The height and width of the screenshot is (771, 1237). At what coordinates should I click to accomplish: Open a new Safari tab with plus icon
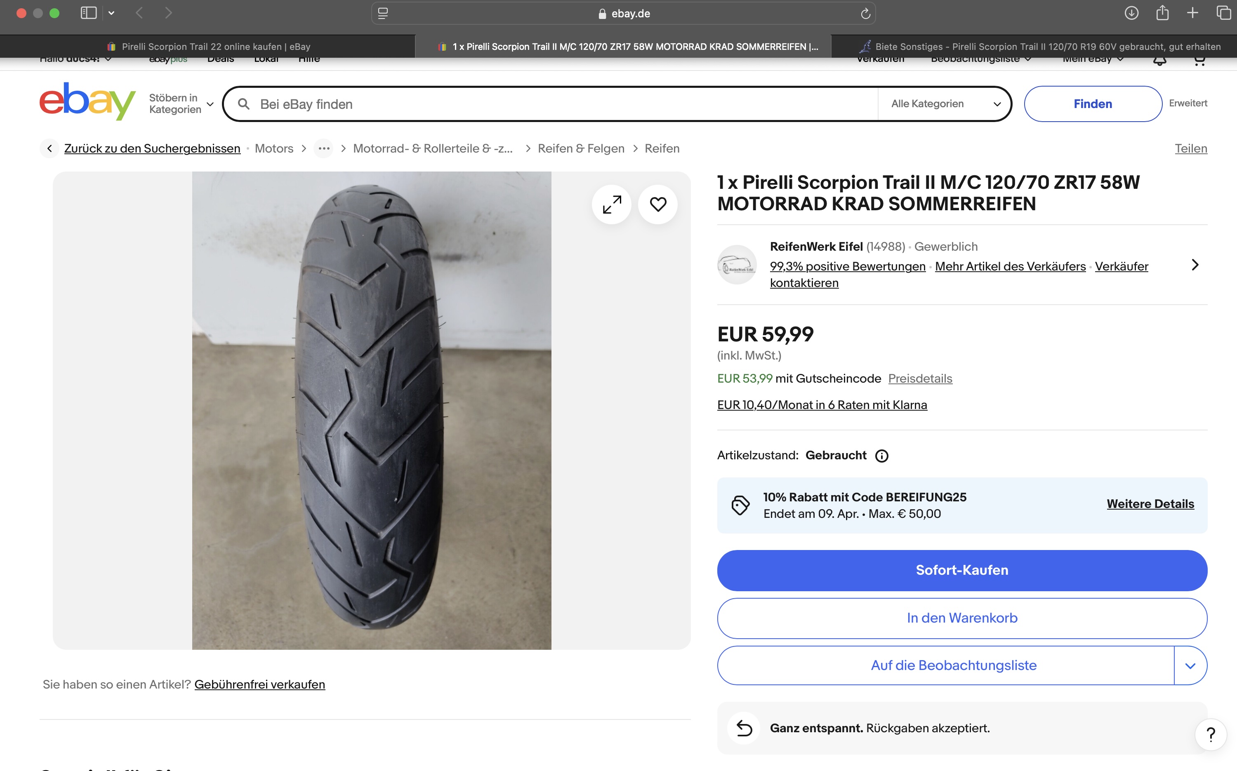tap(1192, 13)
